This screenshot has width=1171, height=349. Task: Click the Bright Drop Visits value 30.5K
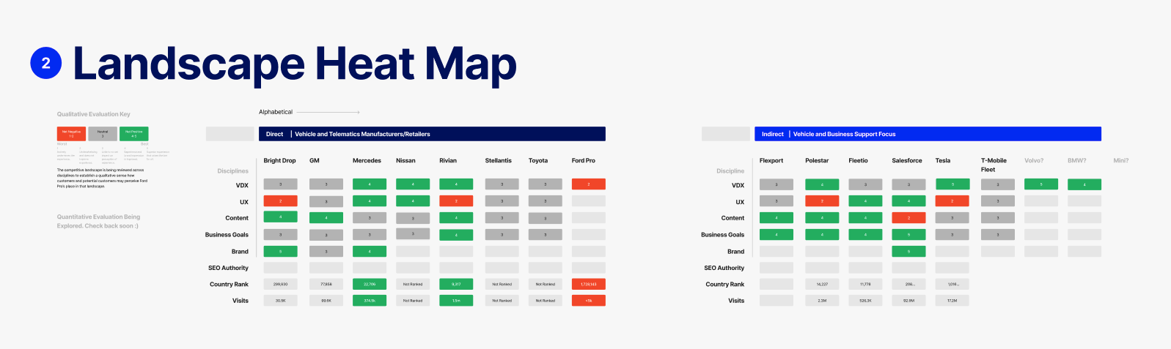(x=280, y=300)
